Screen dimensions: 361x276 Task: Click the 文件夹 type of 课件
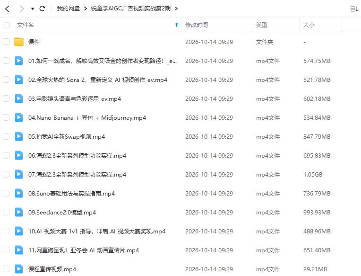click(x=265, y=42)
